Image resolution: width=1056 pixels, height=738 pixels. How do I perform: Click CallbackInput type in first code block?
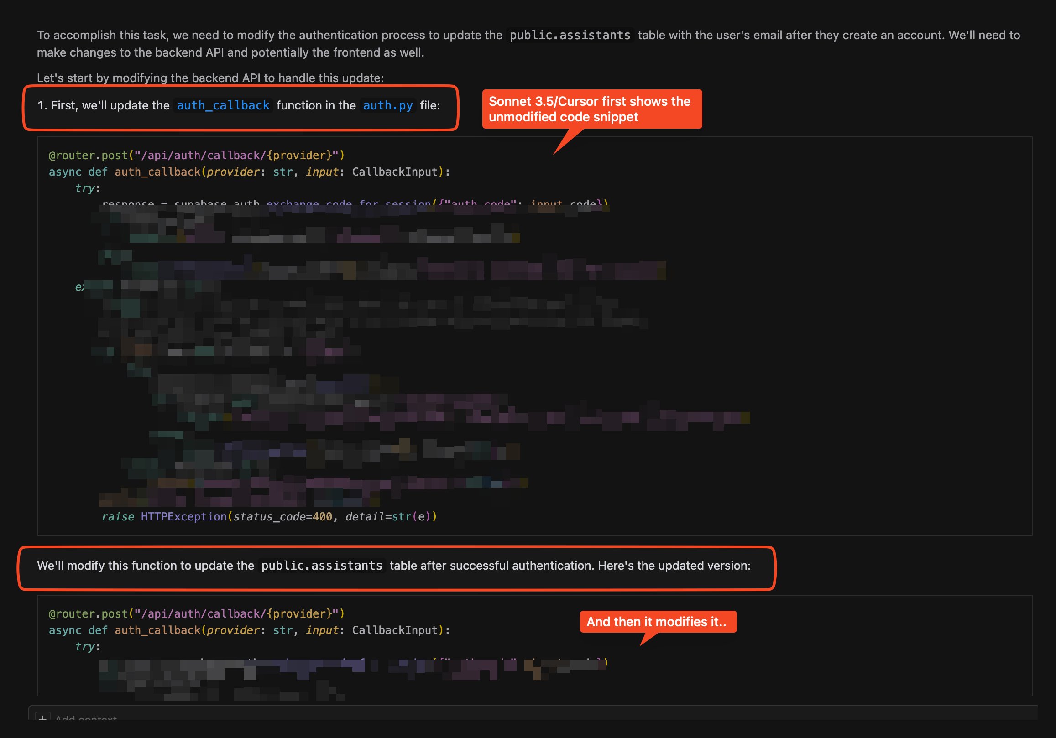395,172
